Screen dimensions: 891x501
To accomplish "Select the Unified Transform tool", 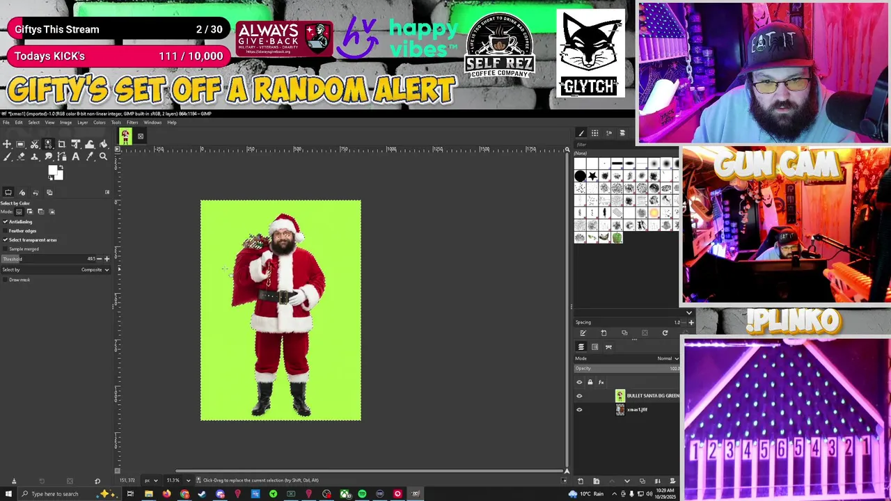I will point(75,144).
